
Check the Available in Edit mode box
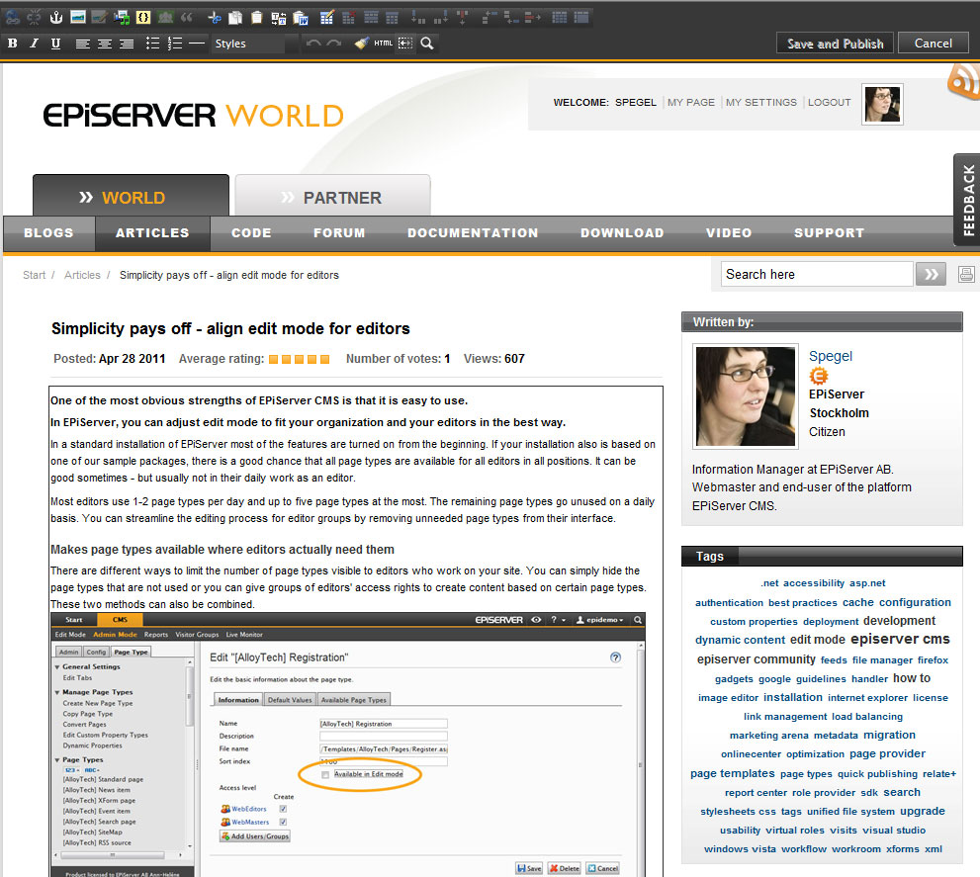coord(325,775)
